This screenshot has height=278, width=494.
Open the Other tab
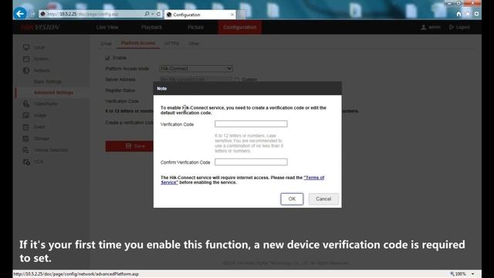[x=194, y=44]
